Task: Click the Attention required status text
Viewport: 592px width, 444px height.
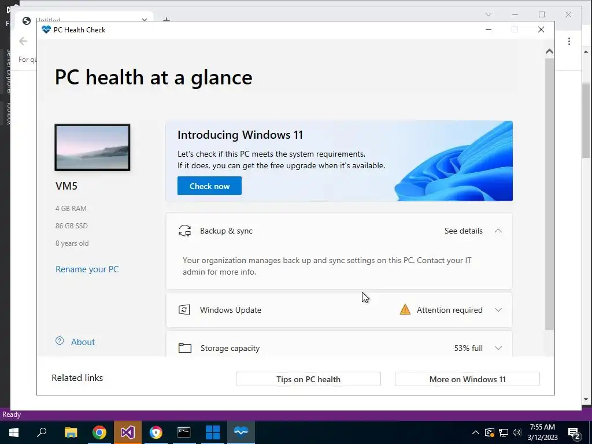Action: coord(450,310)
